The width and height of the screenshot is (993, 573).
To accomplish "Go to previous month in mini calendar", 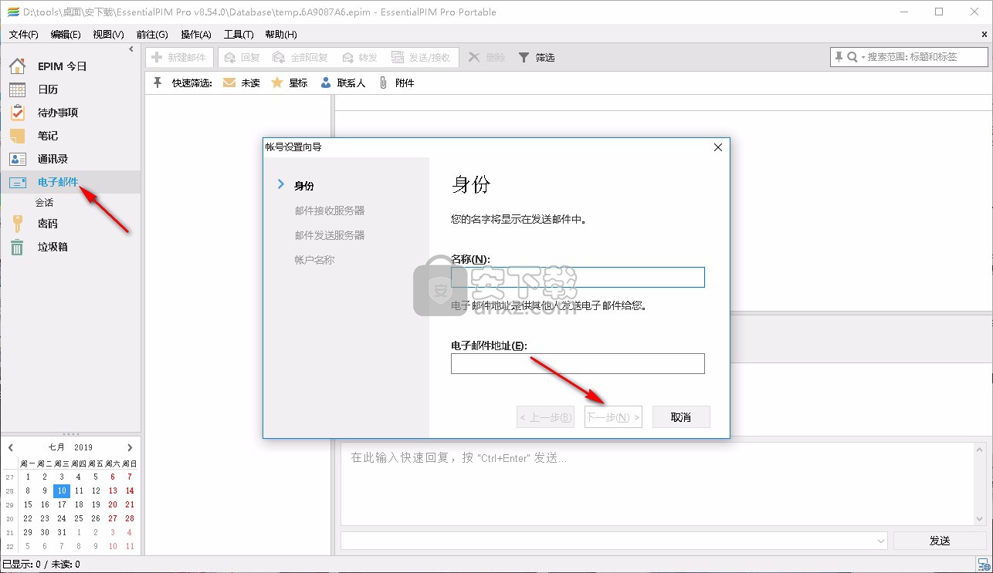I will 11,447.
